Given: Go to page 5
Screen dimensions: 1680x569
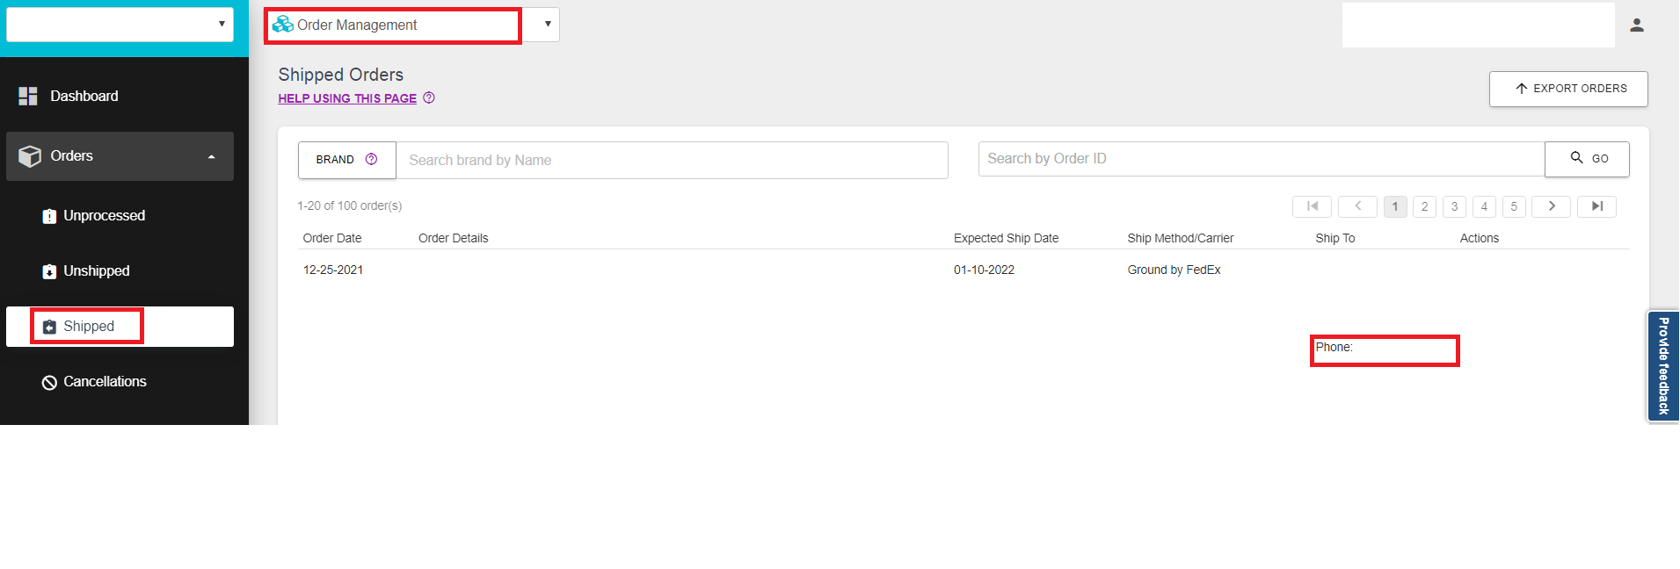Looking at the screenshot, I should click(1514, 206).
